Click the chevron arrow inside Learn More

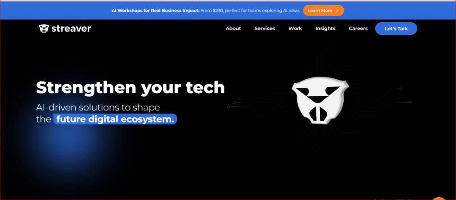point(337,10)
